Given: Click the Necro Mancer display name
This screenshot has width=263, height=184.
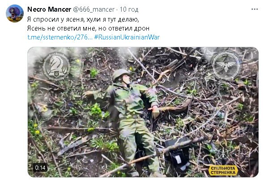Looking at the screenshot, I should 49,9.
